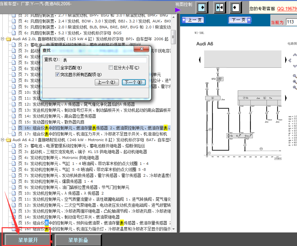Close the 查找 find dialog

142,49
